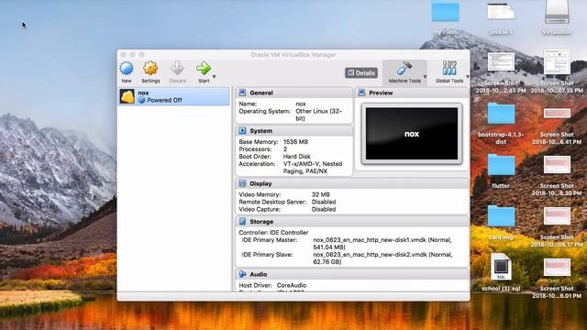This screenshot has height=330, width=587.
Task: Open the card img desktop folder
Action: click(x=501, y=216)
